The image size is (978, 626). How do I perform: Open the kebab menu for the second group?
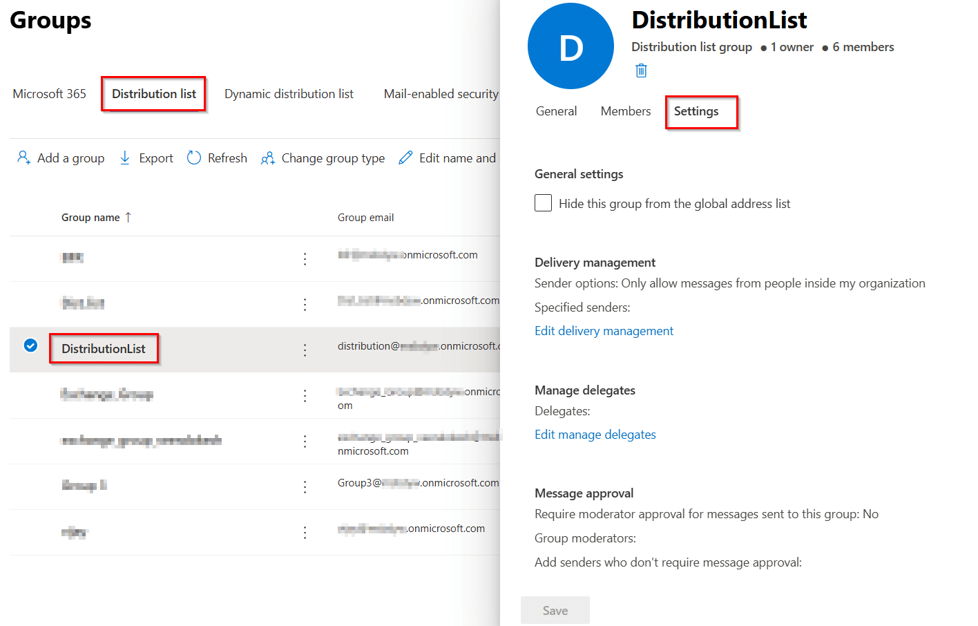(x=305, y=304)
